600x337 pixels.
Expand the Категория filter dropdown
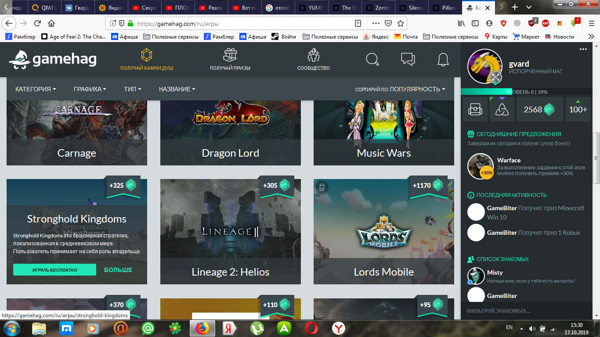click(36, 89)
